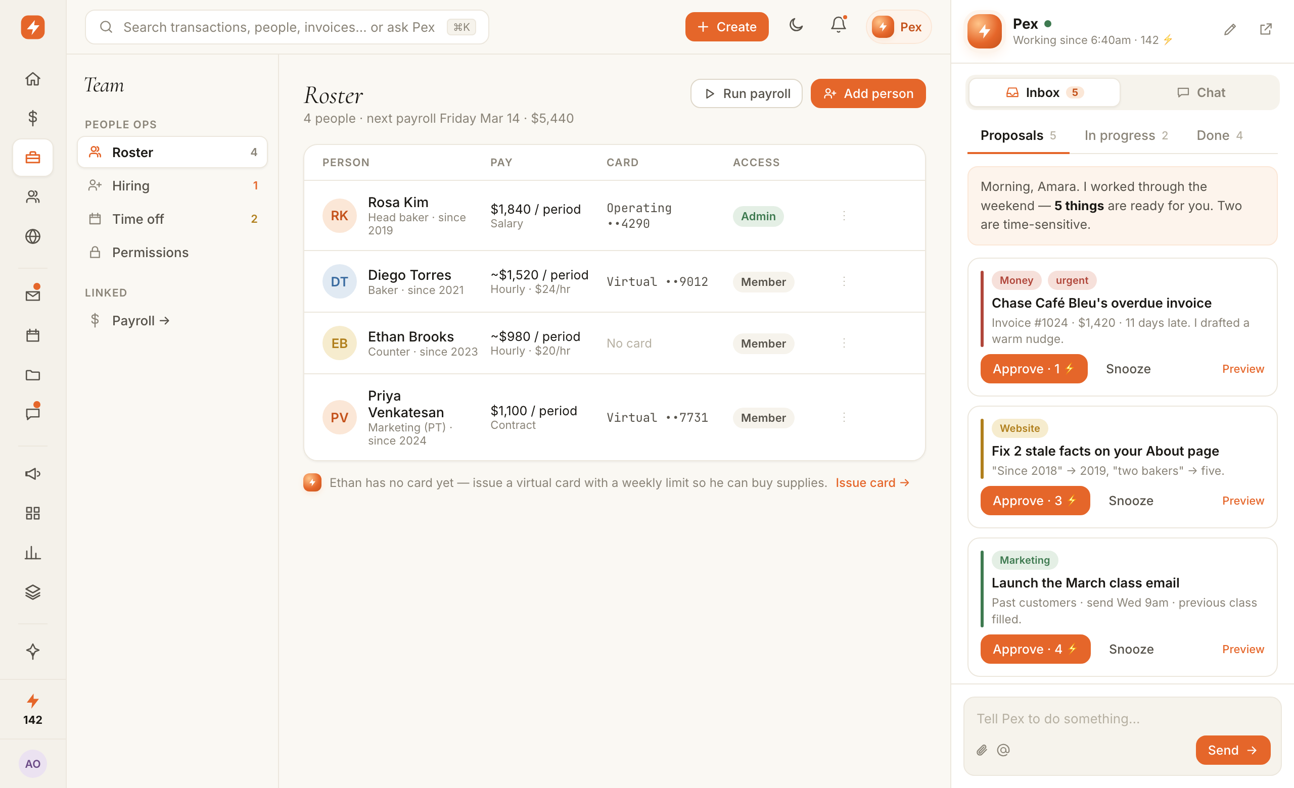Viewport: 1294px width, 788px height.
Task: Select the In progress tab
Action: pos(1126,135)
